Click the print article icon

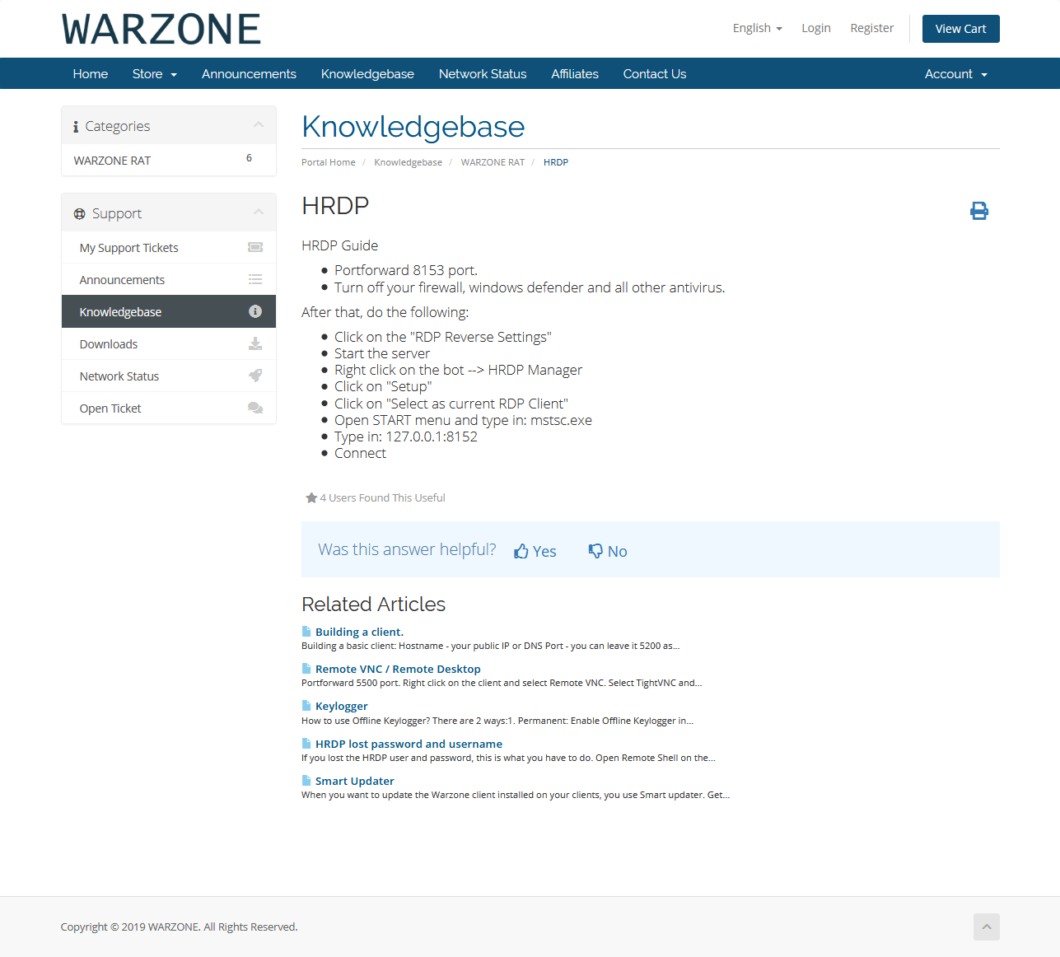tap(978, 211)
